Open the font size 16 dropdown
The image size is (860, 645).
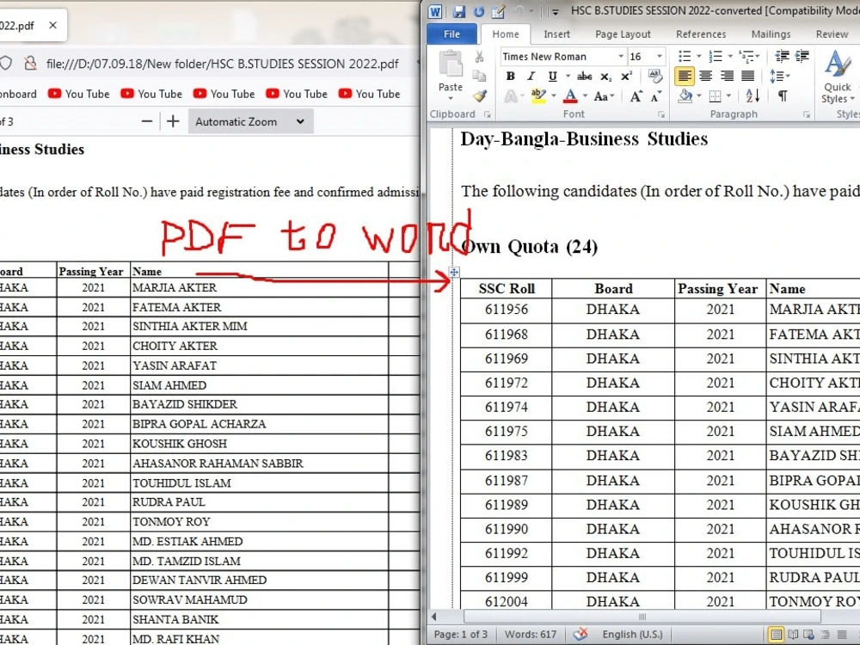pos(660,57)
